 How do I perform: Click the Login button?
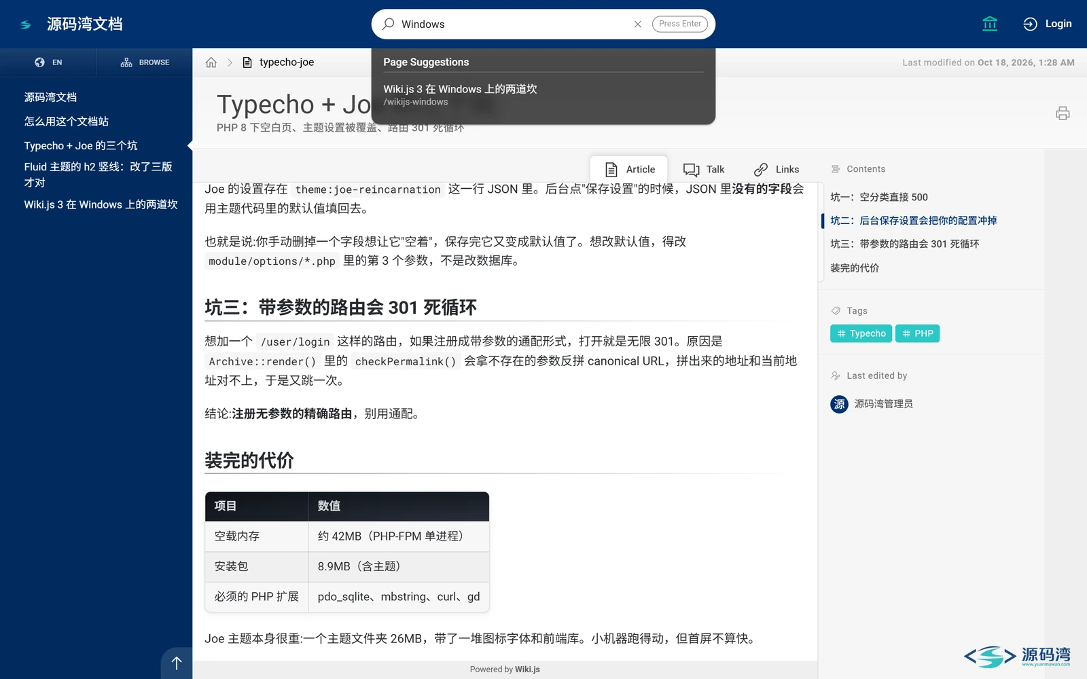[1048, 24]
